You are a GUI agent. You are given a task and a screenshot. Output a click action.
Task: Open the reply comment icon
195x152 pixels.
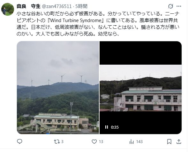coord(19,141)
